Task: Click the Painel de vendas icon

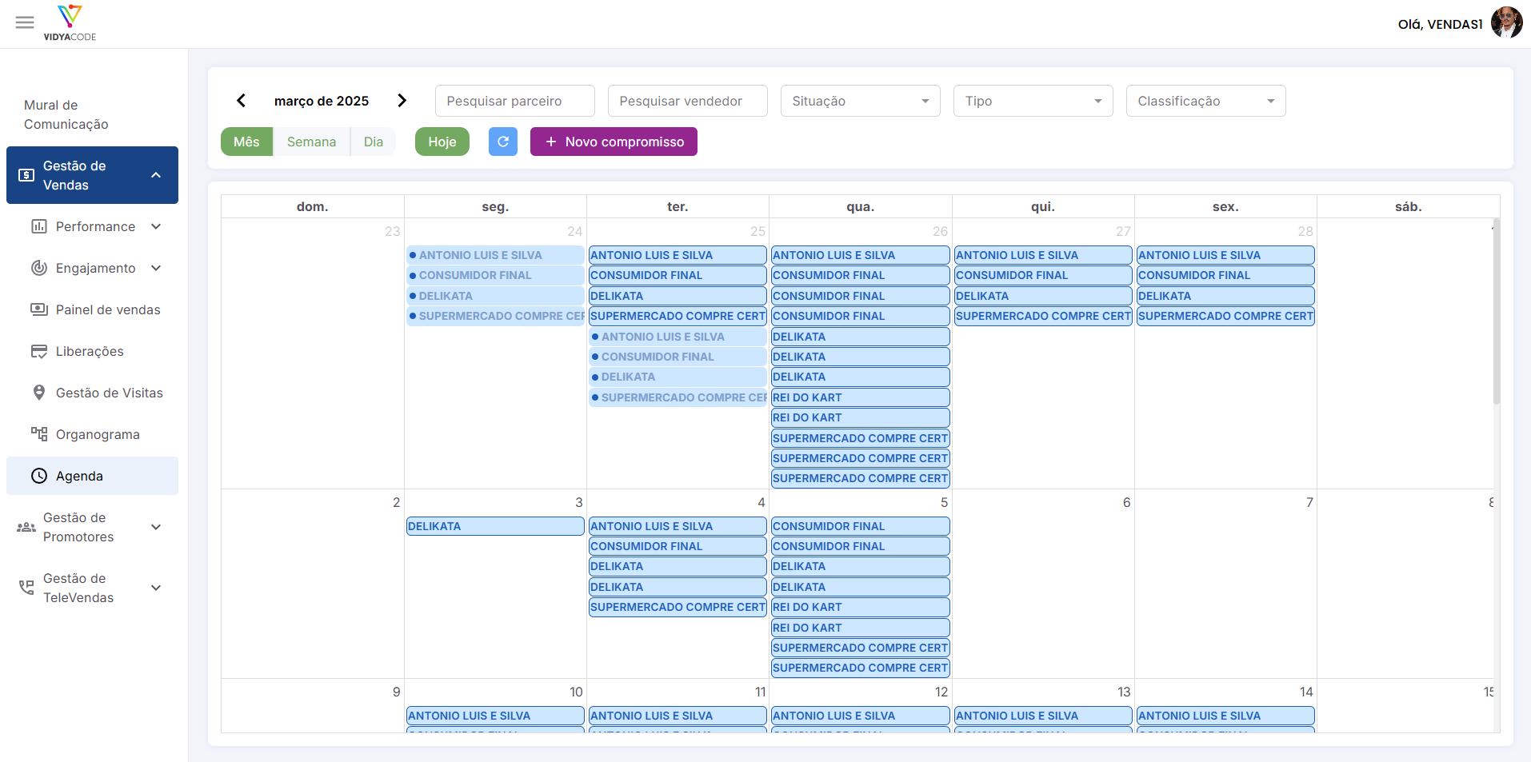Action: 39,309
